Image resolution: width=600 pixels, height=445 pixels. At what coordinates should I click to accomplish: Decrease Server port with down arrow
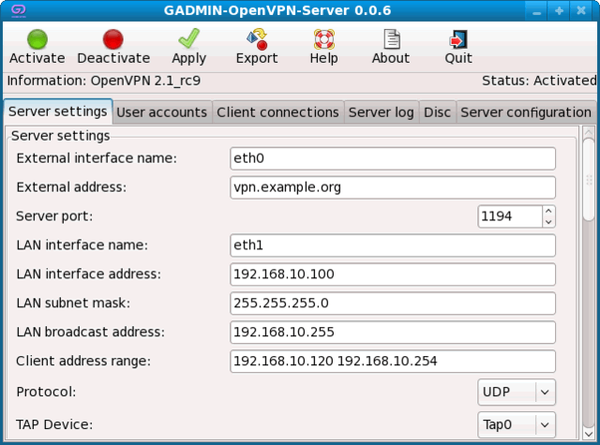coord(548,222)
